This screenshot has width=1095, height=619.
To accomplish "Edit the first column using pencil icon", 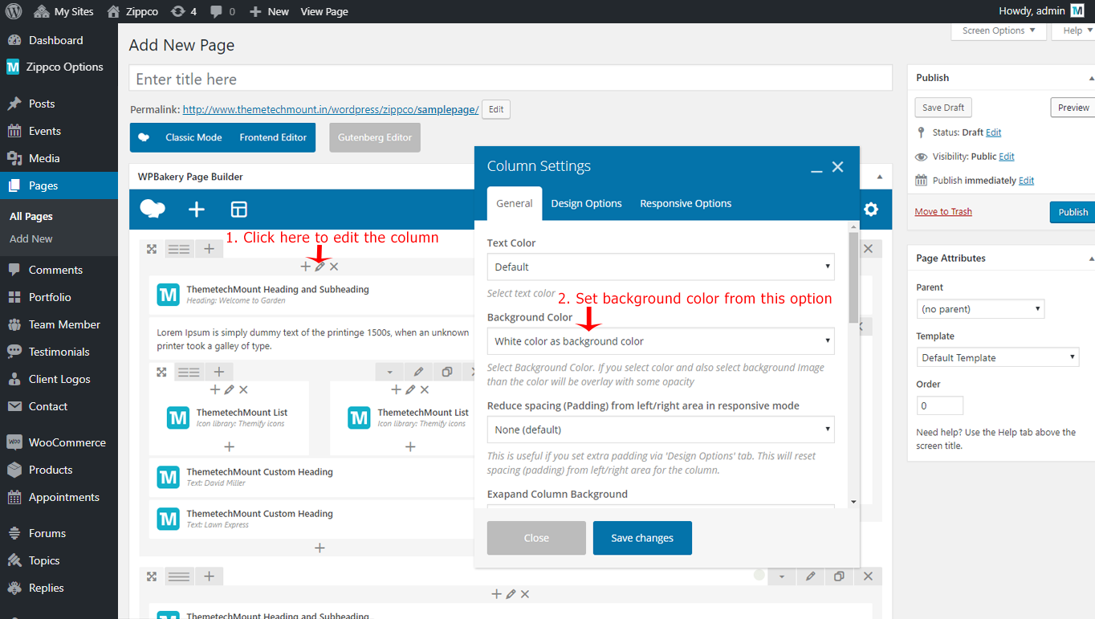I will pos(320,267).
